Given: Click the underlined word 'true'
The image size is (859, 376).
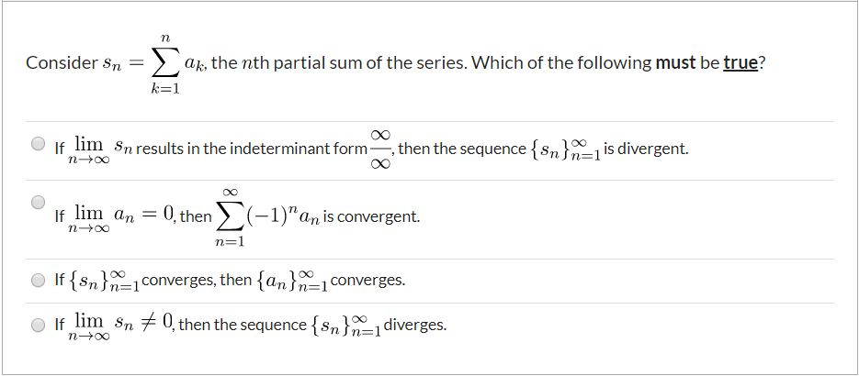Looking at the screenshot, I should click(740, 63).
